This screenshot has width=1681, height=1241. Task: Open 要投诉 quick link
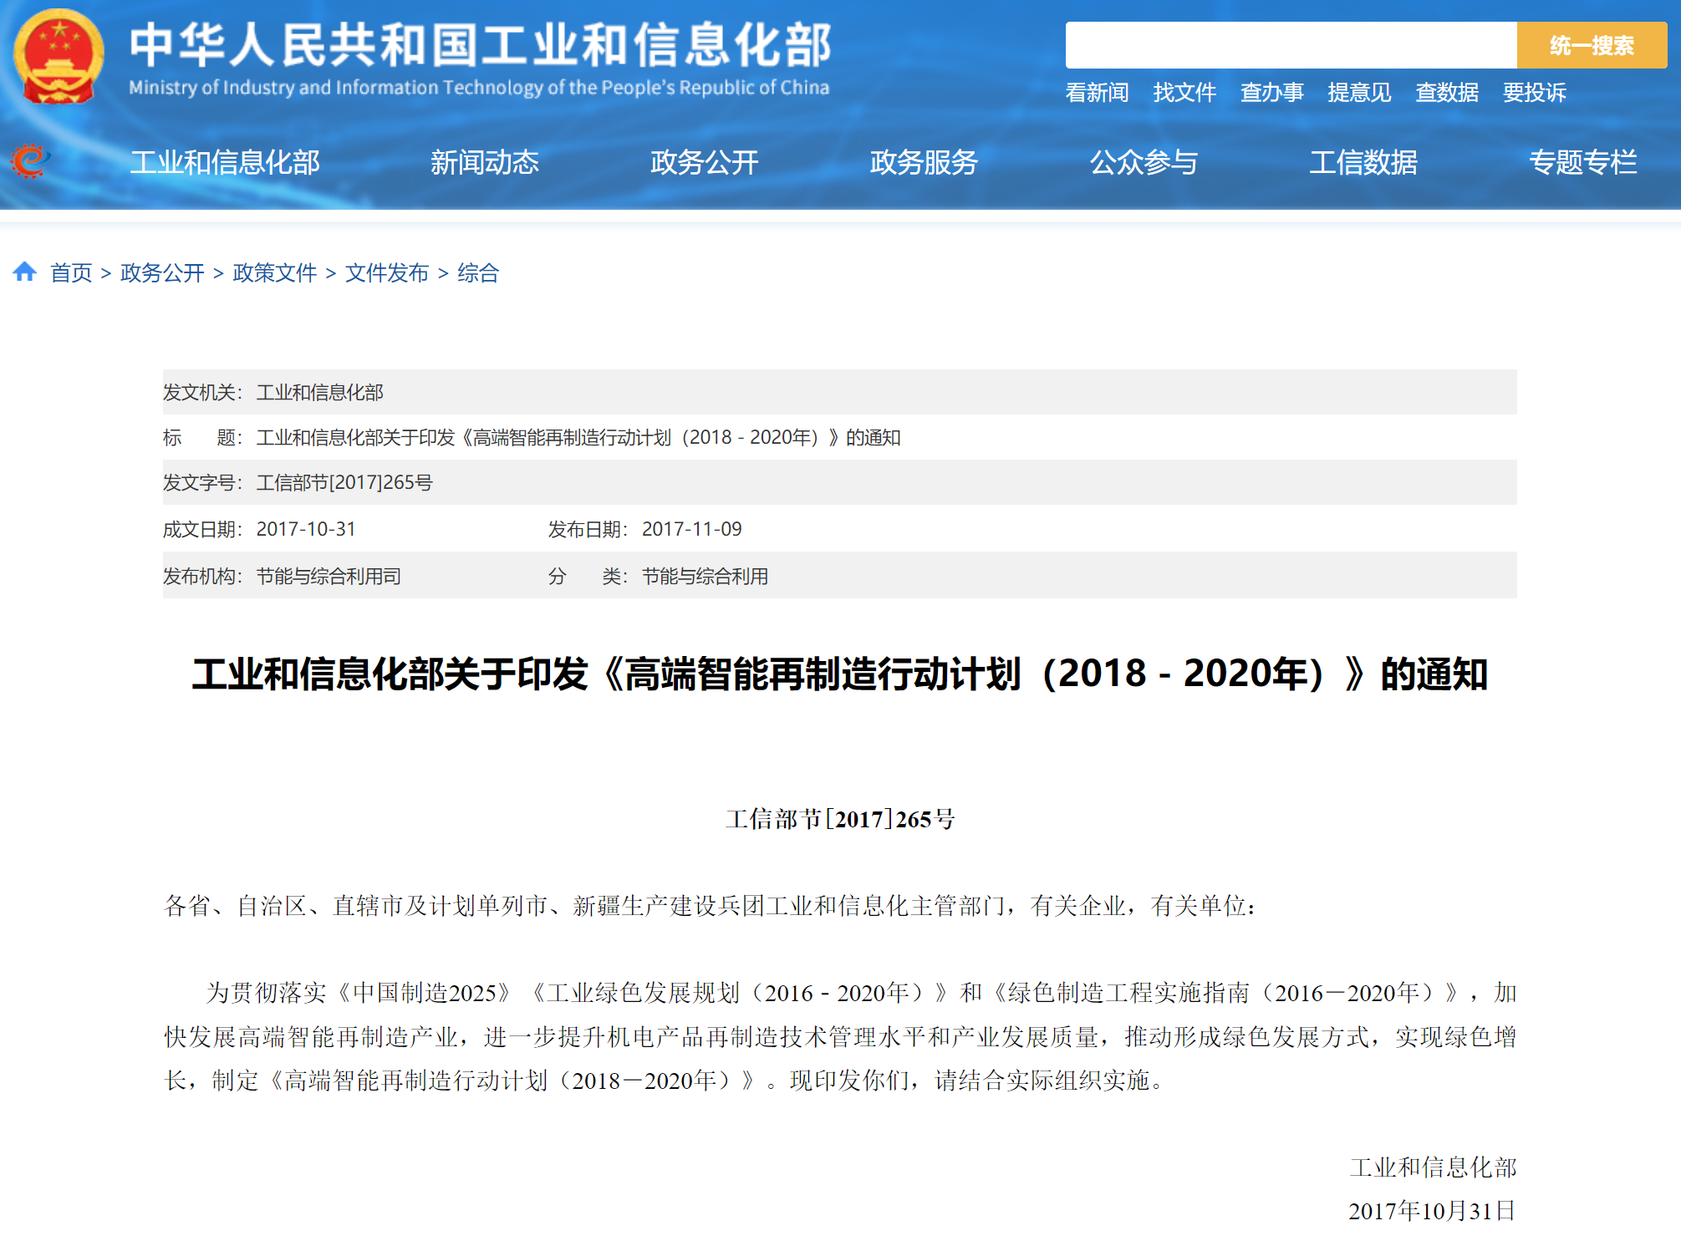coord(1534,93)
